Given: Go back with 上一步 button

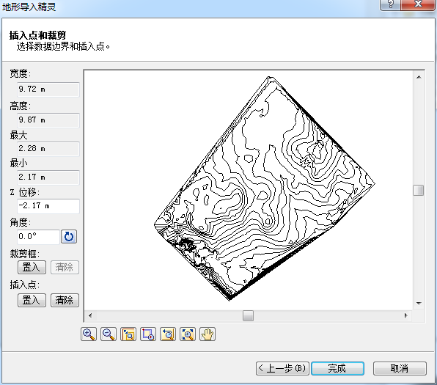Looking at the screenshot, I should (x=282, y=369).
